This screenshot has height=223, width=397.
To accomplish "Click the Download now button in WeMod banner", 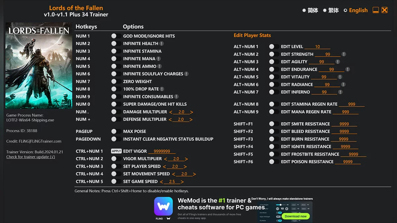I will tap(296, 216).
